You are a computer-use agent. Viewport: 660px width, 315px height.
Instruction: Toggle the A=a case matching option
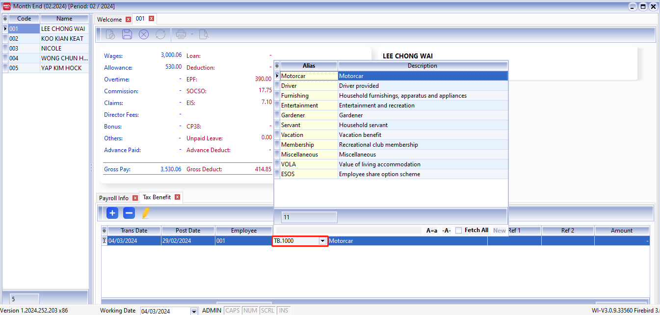click(x=431, y=230)
